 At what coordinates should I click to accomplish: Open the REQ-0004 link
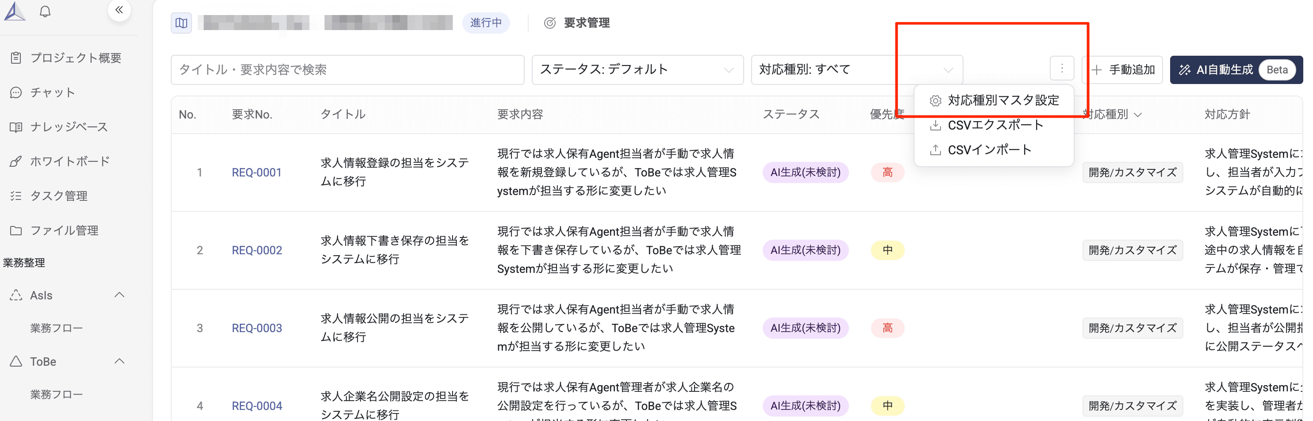[257, 406]
